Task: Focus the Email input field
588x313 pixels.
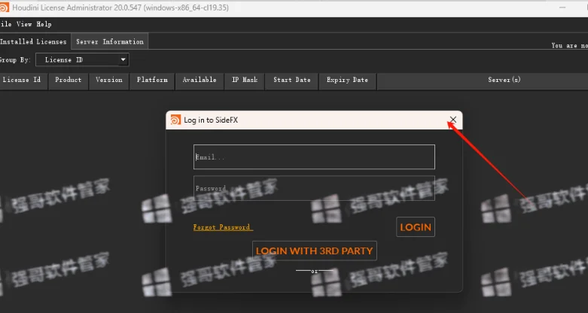Action: pos(314,156)
